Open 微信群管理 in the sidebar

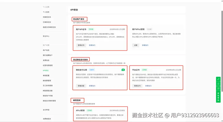(x=47, y=80)
